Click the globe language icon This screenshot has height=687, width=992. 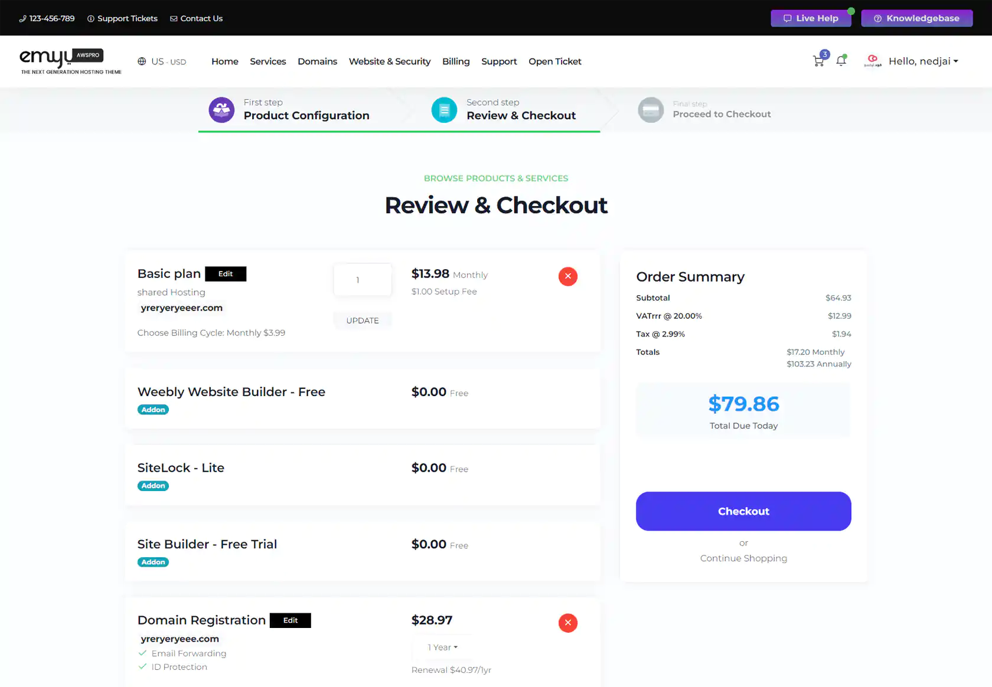(x=142, y=61)
